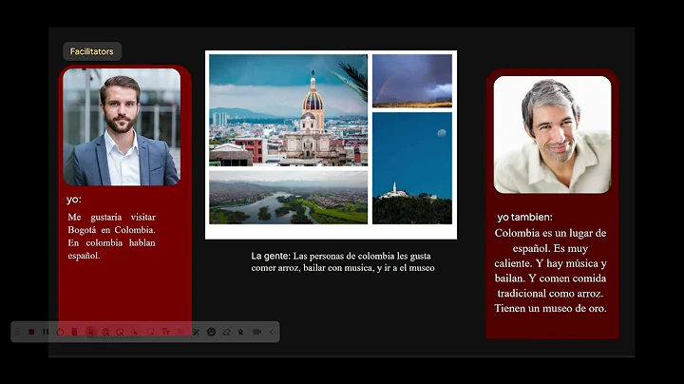The width and height of the screenshot is (684, 384).
Task: Restart the recording with circular arrow icon
Action: click(x=60, y=332)
